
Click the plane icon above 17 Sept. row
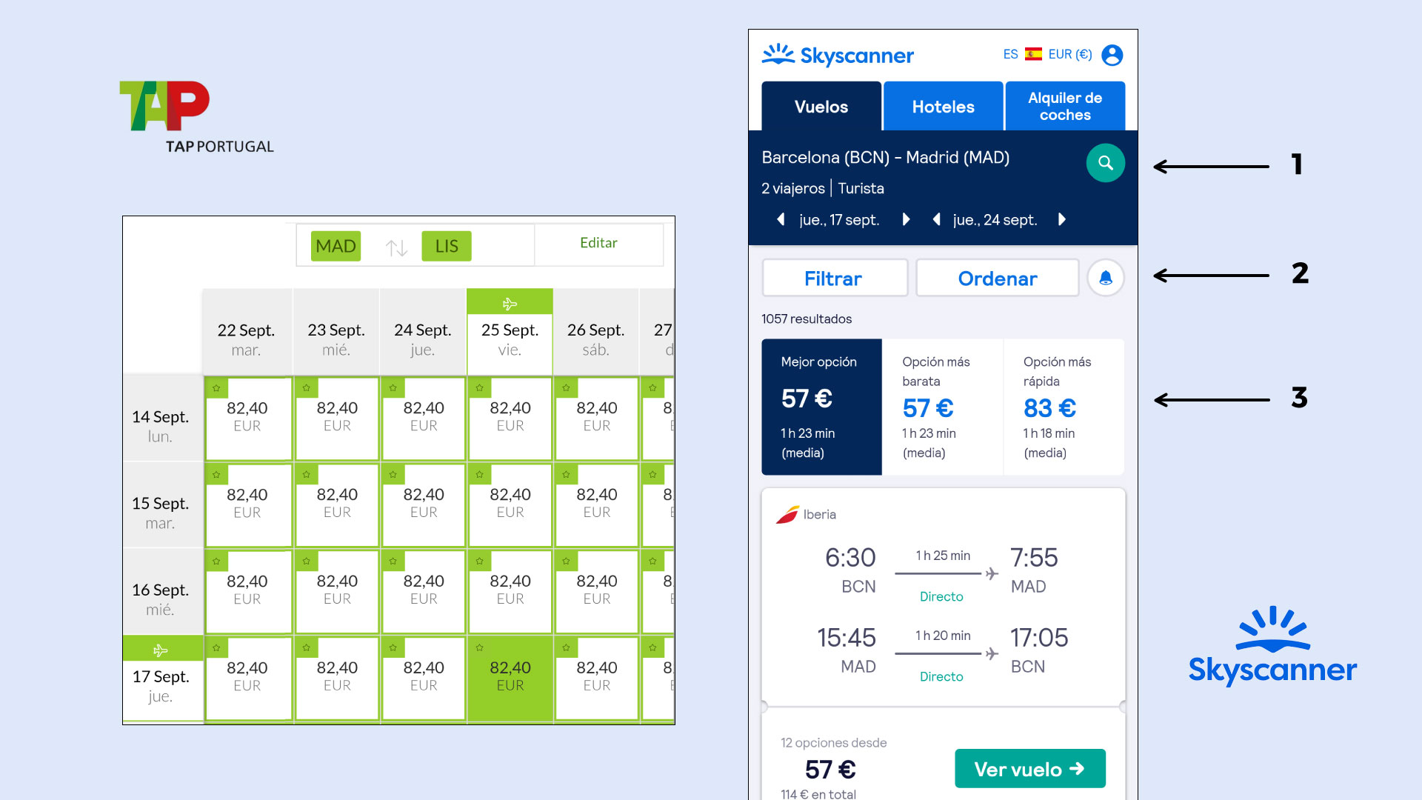[160, 650]
